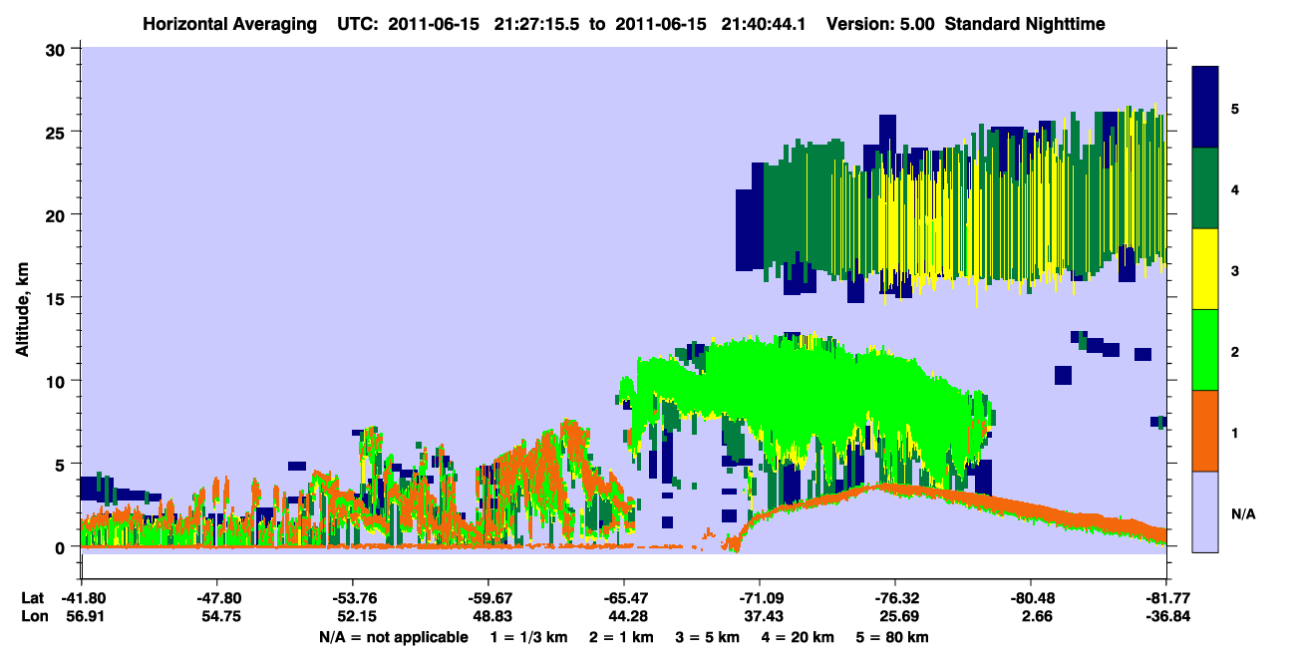Click the start time '21:27:15.5' in title
Viewport: 1296px width, 665px height.
coord(534,23)
